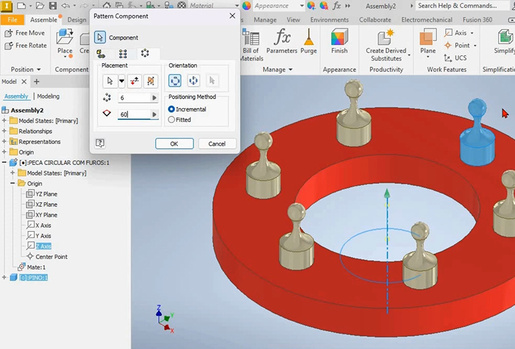Select the Fitted positioning method
Image resolution: width=515 pixels, height=349 pixels.
click(x=172, y=120)
